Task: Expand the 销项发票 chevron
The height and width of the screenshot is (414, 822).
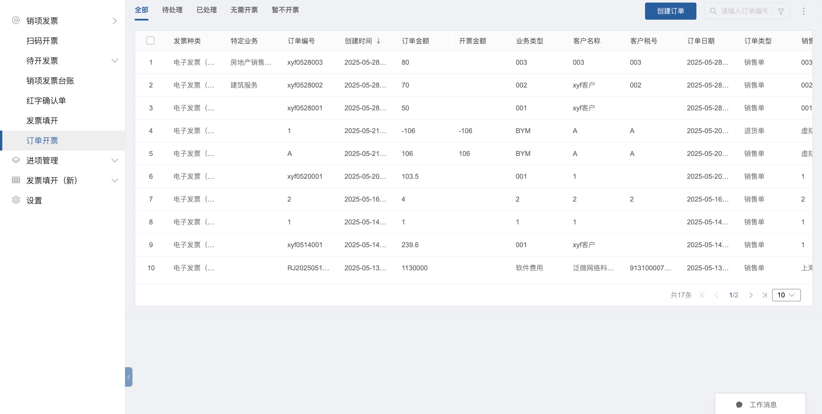Action: click(114, 21)
